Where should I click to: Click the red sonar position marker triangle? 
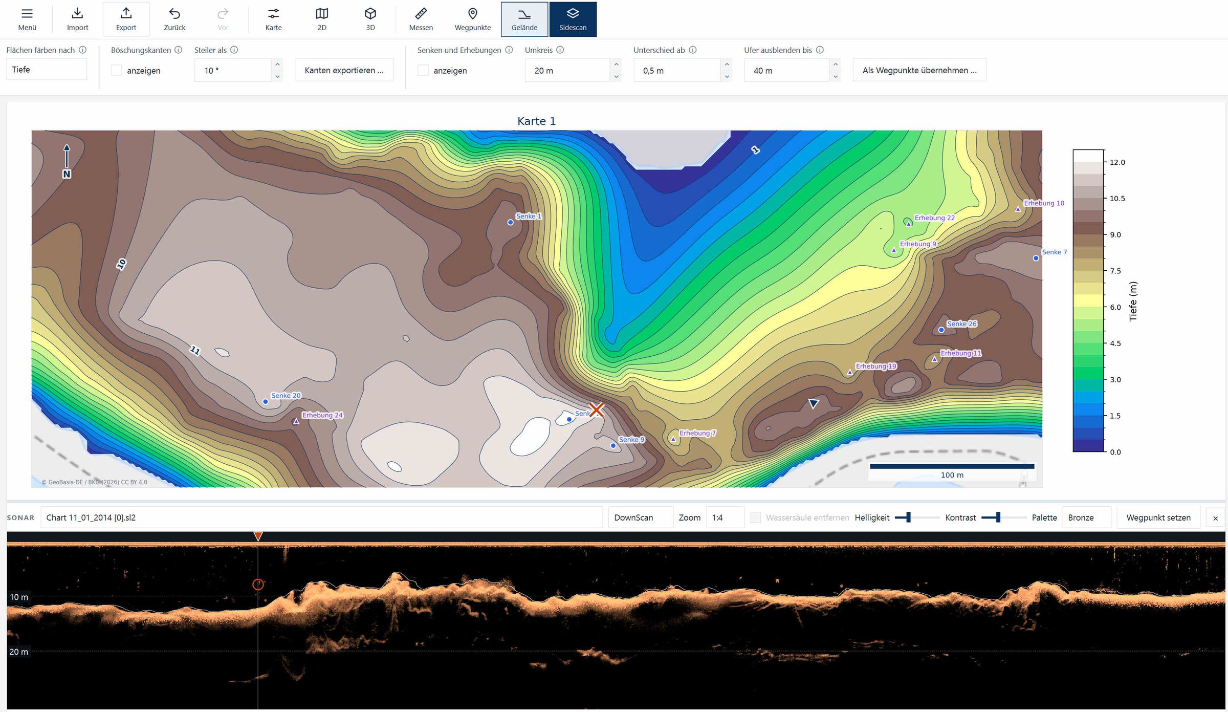pos(258,536)
